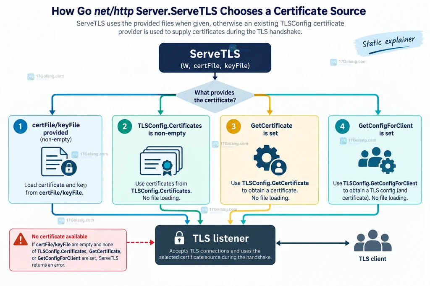The width and height of the screenshot is (430, 286).
Task: Click 'What provides the certificate?' decision diamond
Action: pyautogui.click(x=215, y=96)
